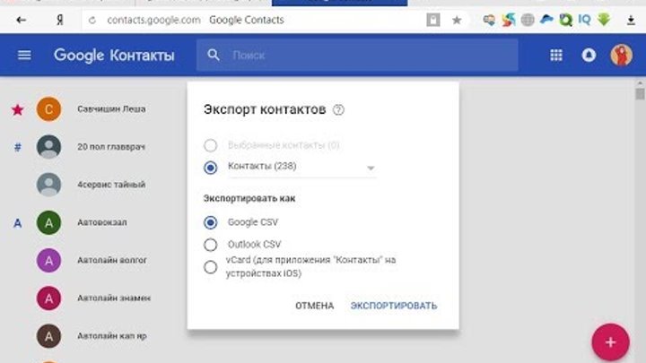This screenshot has width=646, height=363.
Task: Choose the Outlook CSV export format
Action: 211,244
